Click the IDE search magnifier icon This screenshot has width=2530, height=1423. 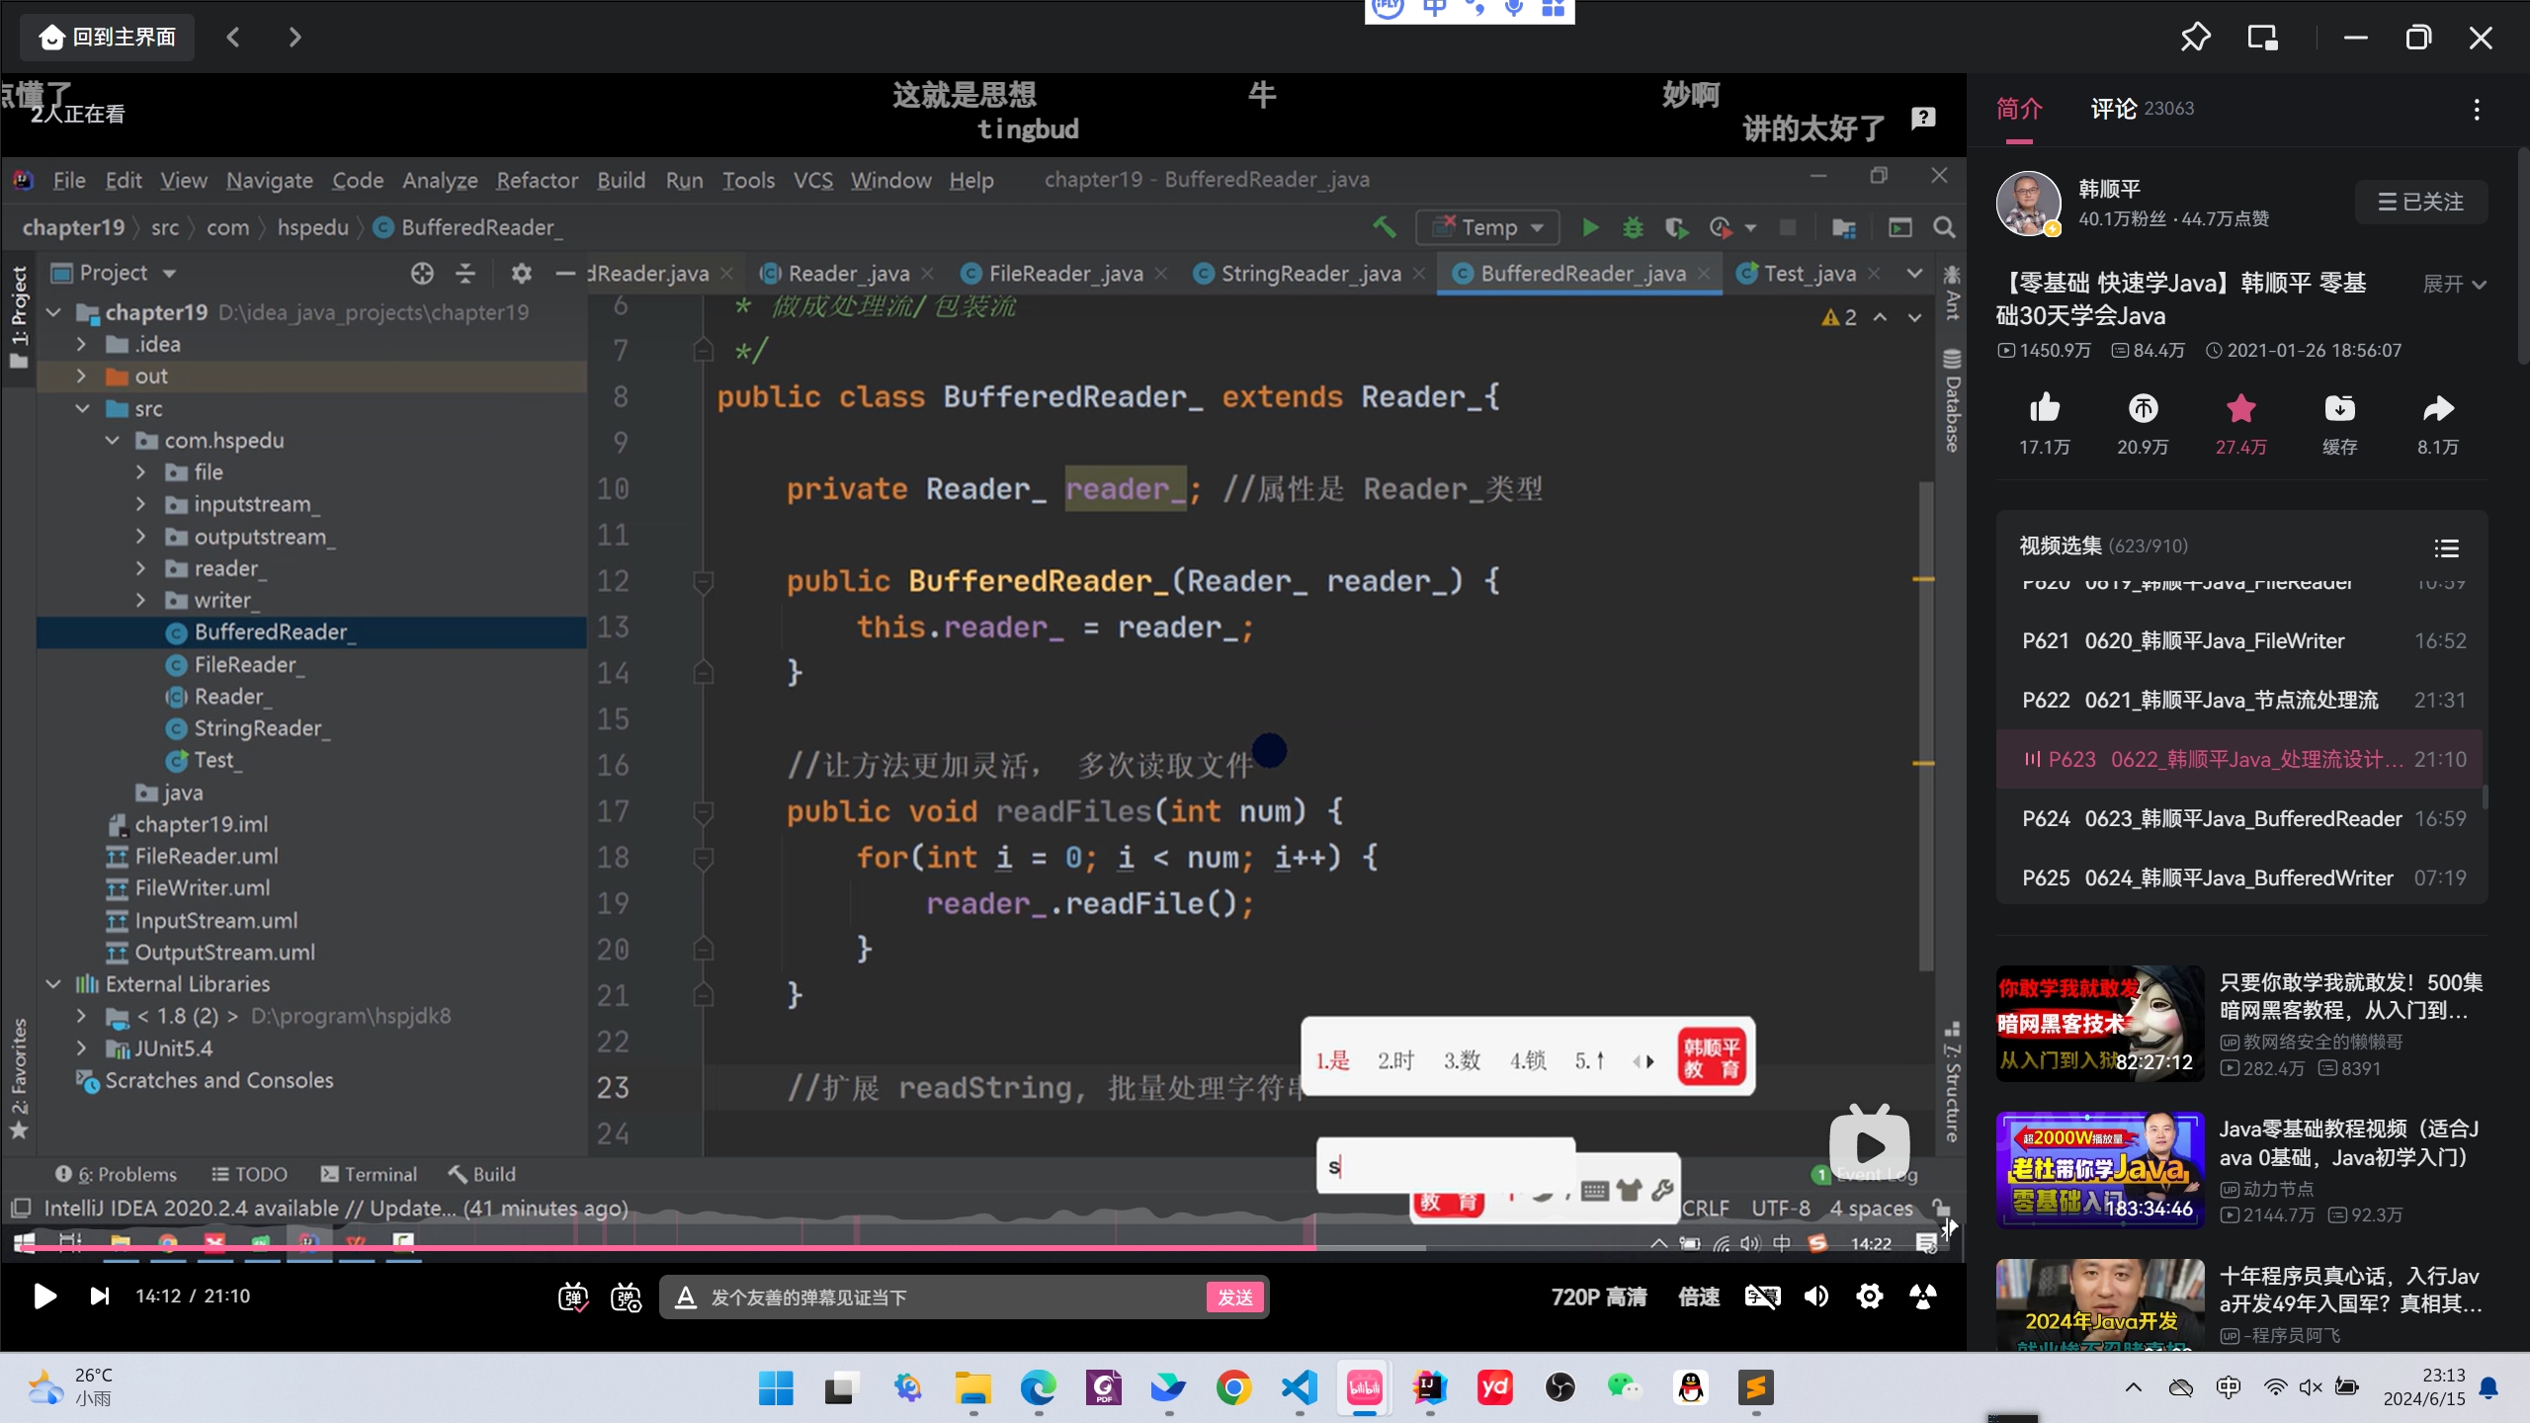pyautogui.click(x=1944, y=228)
